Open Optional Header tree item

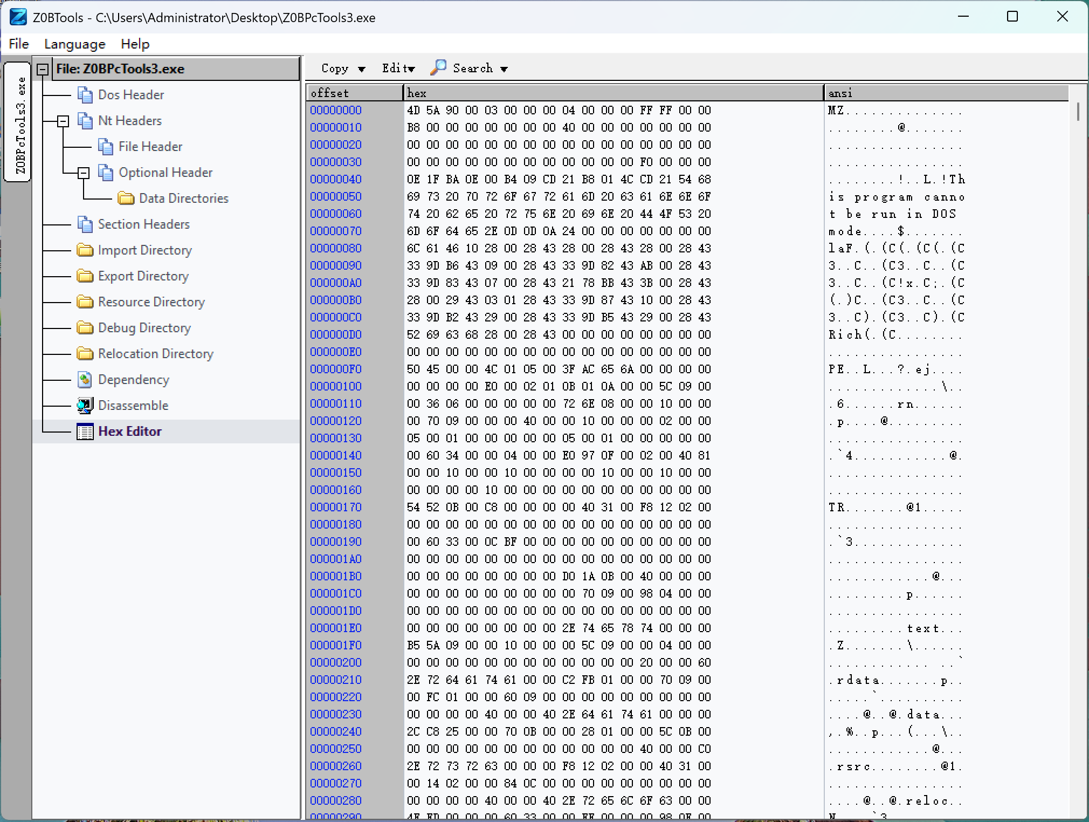click(x=166, y=173)
